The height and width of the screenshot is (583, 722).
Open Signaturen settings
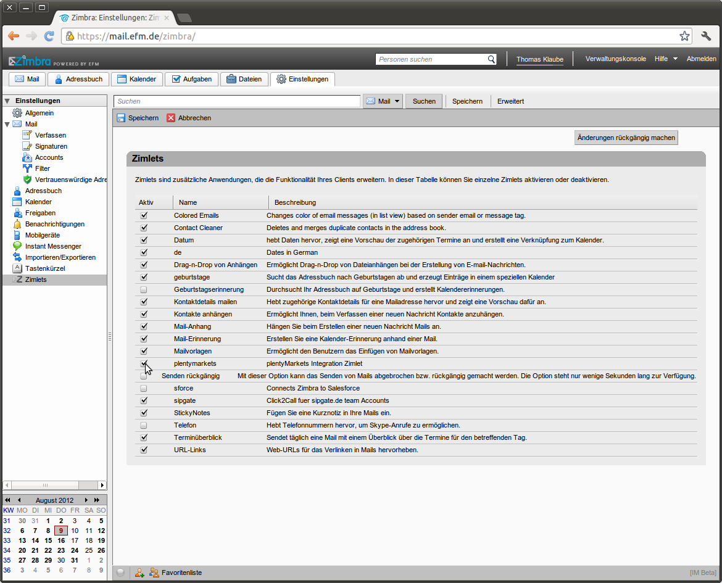[45, 146]
